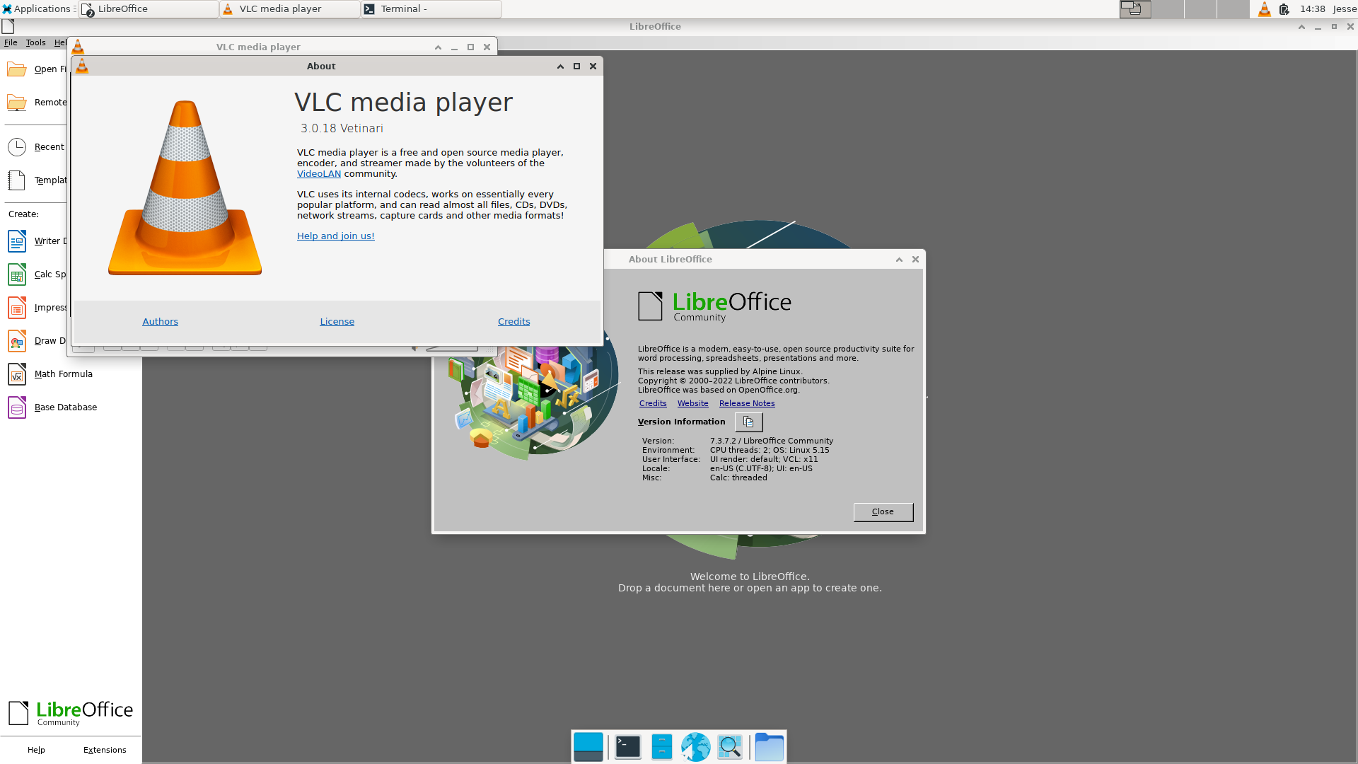Launch the terminal from the bottom dock
Screen dimensions: 1358x764
[x=628, y=747]
